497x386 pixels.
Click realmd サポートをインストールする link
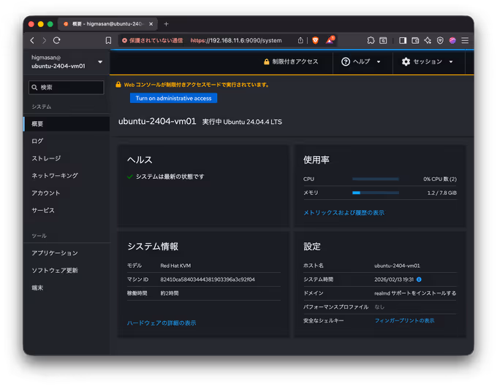click(x=415, y=293)
